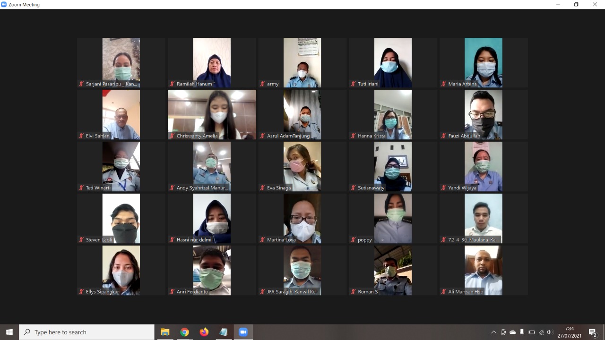Image resolution: width=605 pixels, height=340 pixels.
Task: Open File Explorer from the taskbar
Action: coord(165,332)
